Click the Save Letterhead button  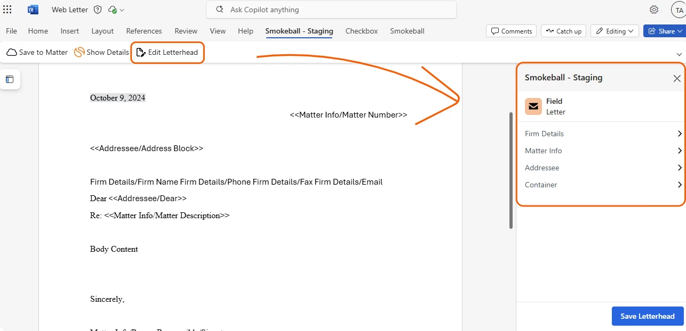click(x=648, y=316)
